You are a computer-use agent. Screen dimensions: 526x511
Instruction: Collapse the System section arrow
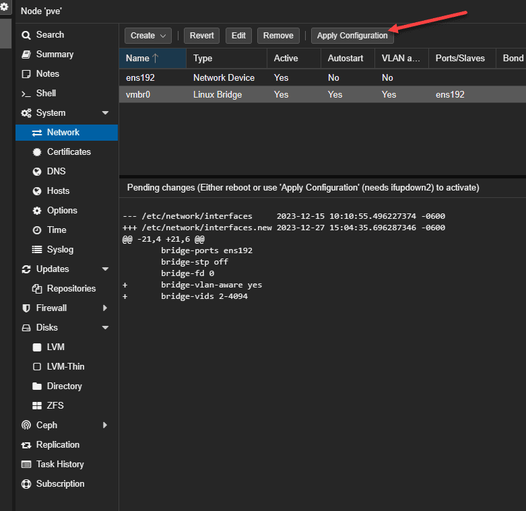105,113
